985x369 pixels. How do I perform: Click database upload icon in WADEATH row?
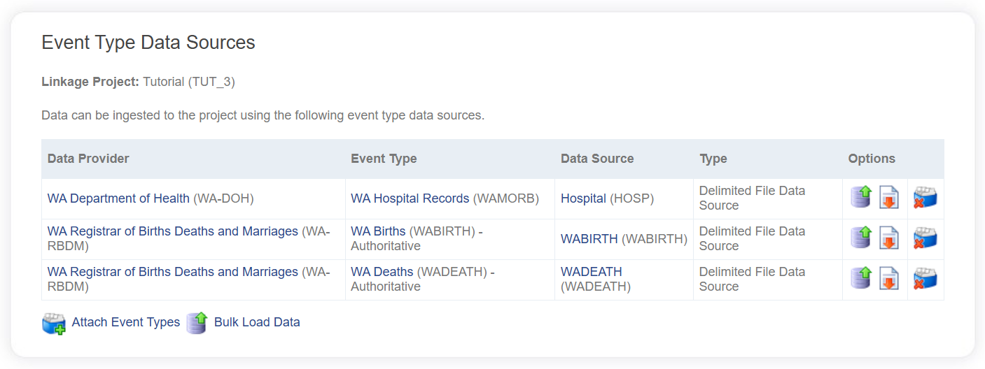coord(861,279)
